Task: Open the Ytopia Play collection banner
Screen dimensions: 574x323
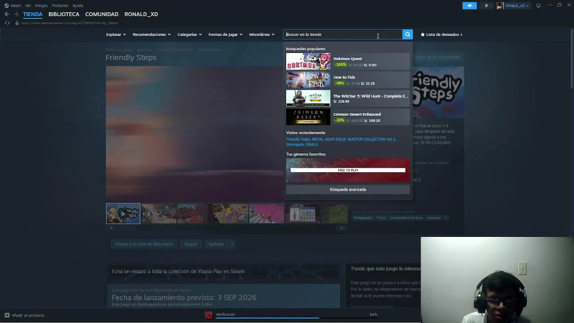Action: 223,271
